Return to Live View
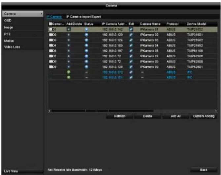Screen dimensions: 221x175 (23, 171)
